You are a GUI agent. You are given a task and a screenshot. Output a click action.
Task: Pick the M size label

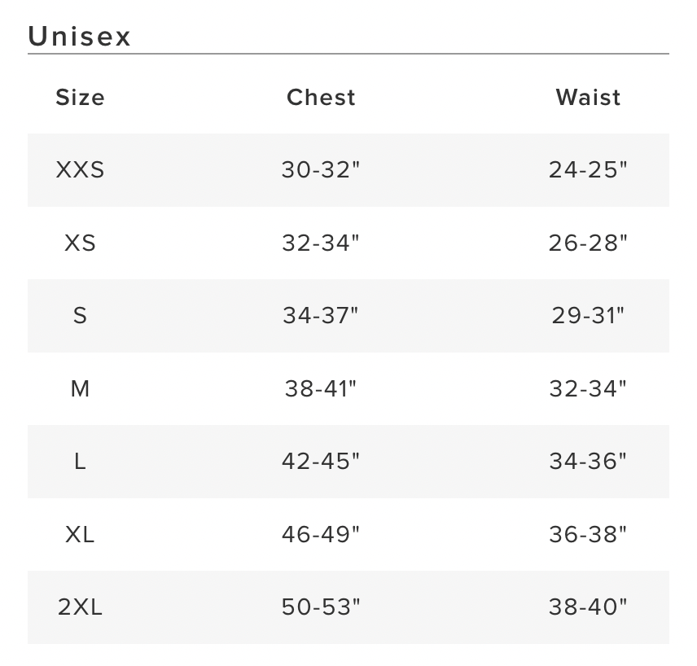click(80, 389)
